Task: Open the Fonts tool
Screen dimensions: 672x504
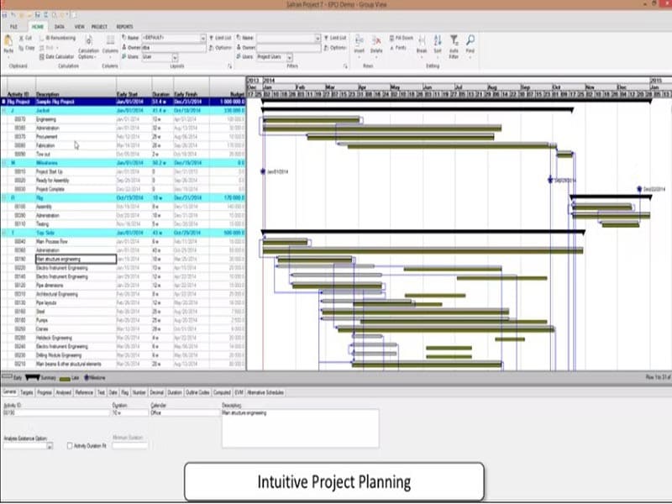Action: click(x=398, y=48)
